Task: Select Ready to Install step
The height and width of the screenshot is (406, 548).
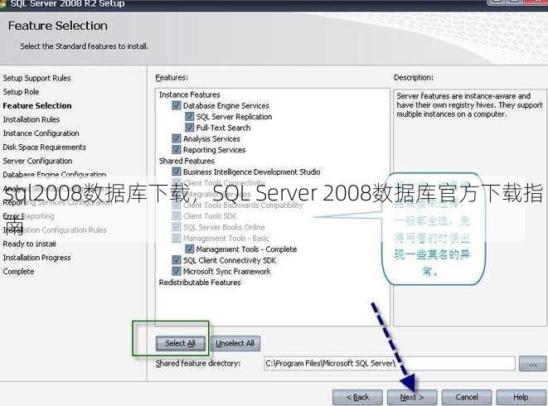Action: click(29, 244)
